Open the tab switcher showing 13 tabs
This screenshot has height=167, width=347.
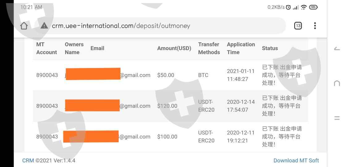pos(298,26)
